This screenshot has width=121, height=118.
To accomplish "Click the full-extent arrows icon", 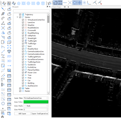I will [x=9, y=47].
